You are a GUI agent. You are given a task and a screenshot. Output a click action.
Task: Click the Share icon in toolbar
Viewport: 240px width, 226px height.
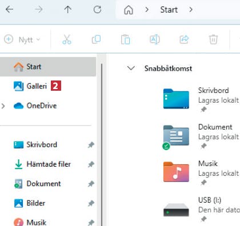[184, 39]
